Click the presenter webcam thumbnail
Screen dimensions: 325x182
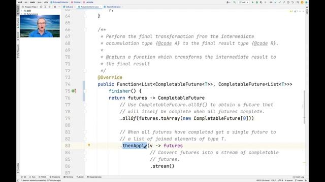pos(40,26)
